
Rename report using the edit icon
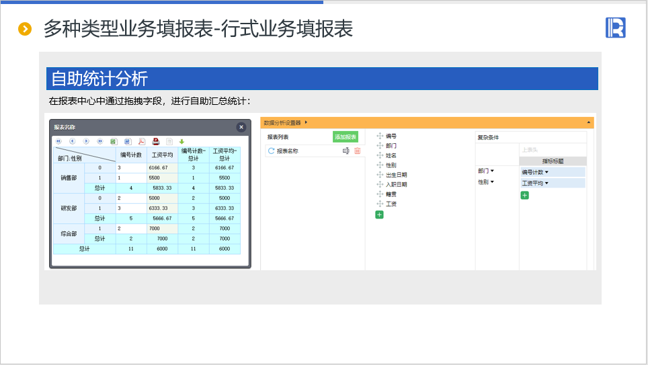346,151
